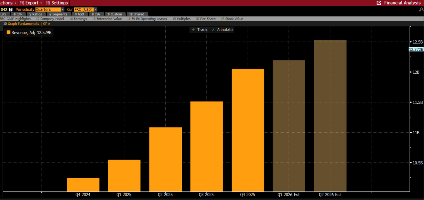The width and height of the screenshot is (424, 200).
Task: Click the help question mark icon
Action: tap(11, 10)
